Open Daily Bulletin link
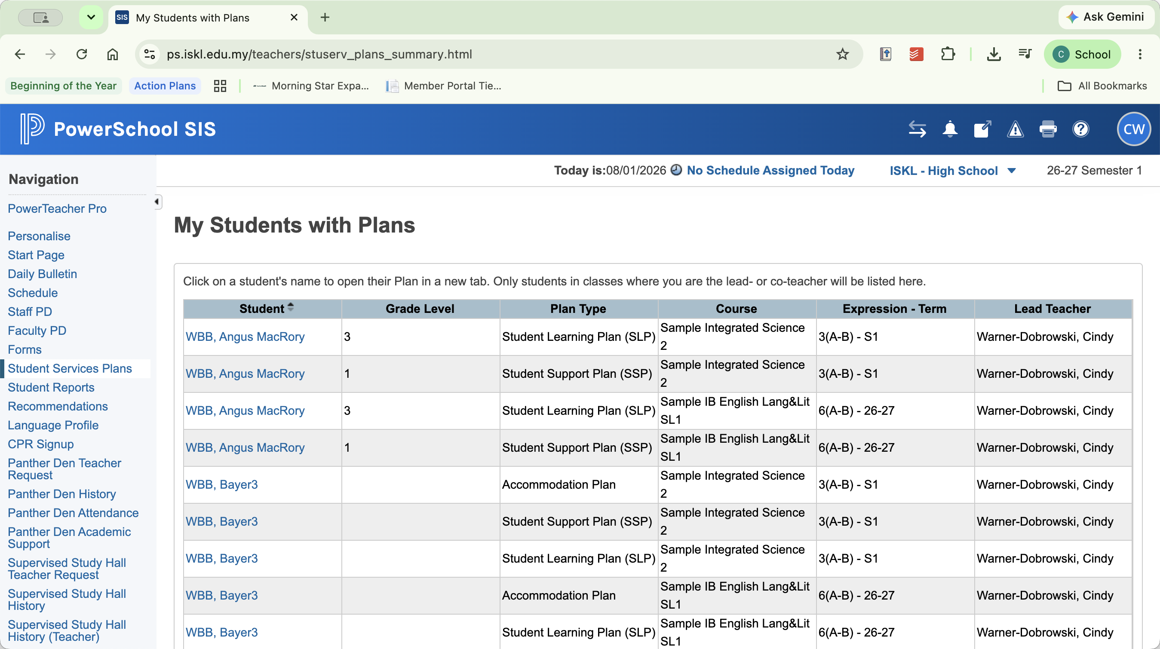This screenshot has width=1160, height=649. pyautogui.click(x=42, y=274)
